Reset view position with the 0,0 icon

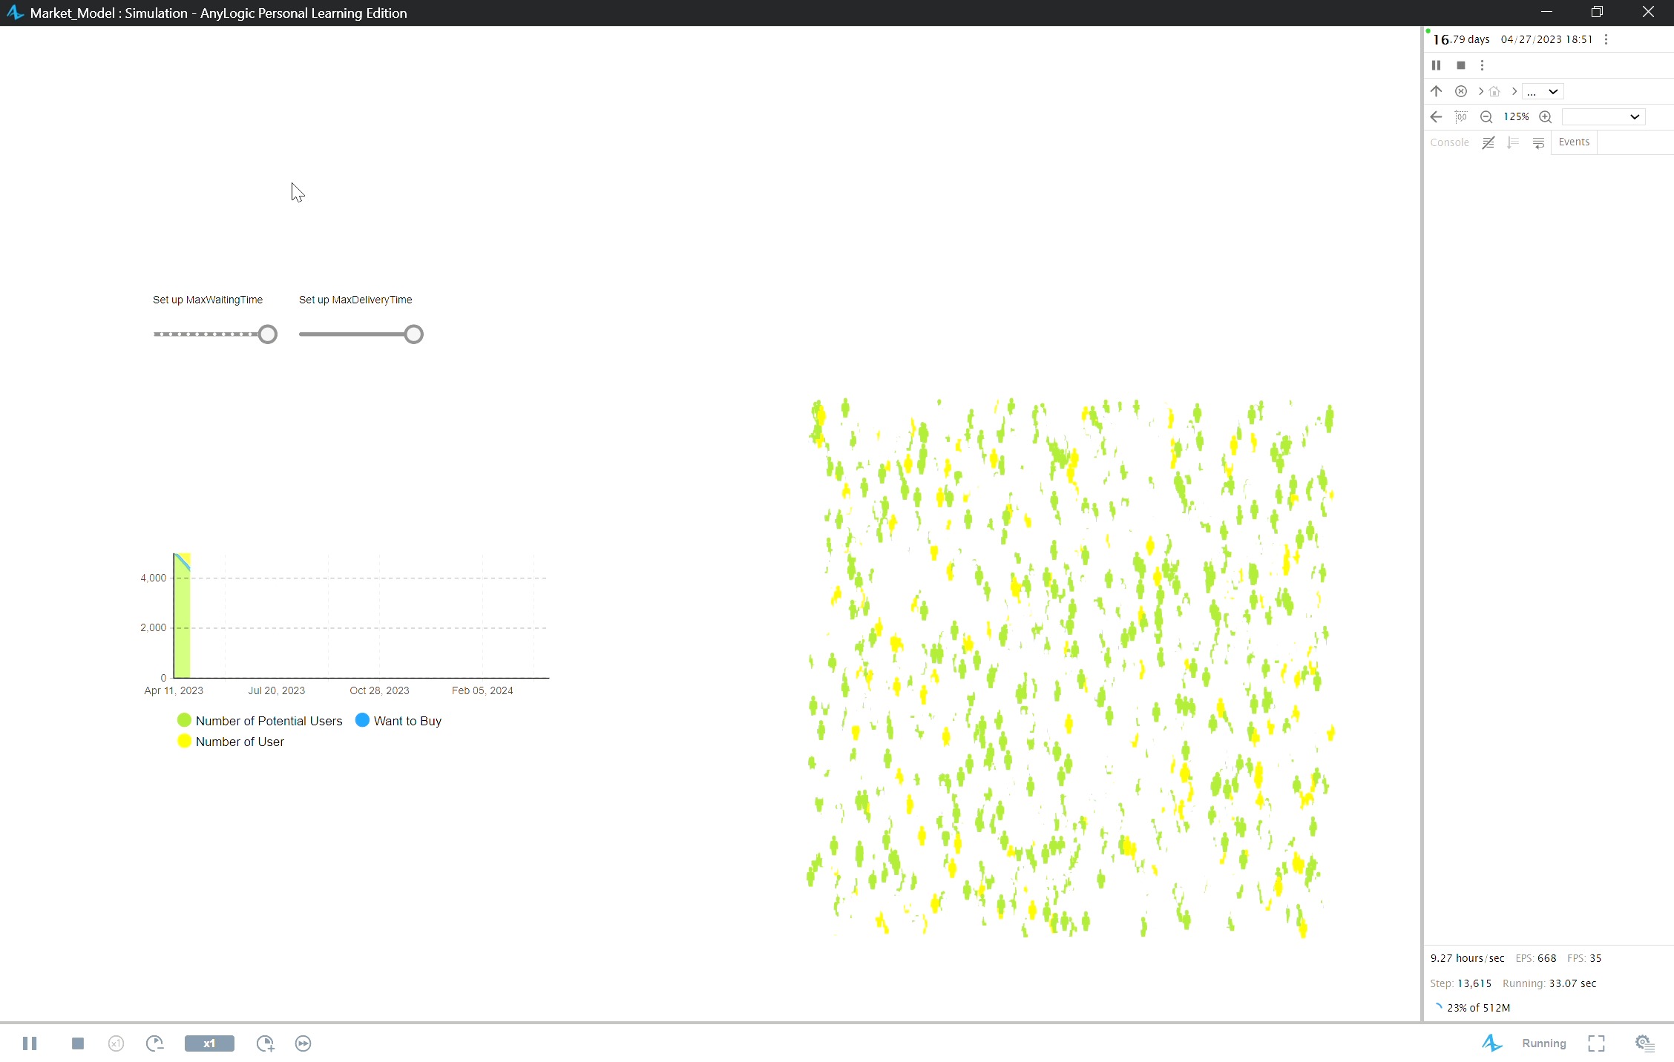coord(1461,116)
